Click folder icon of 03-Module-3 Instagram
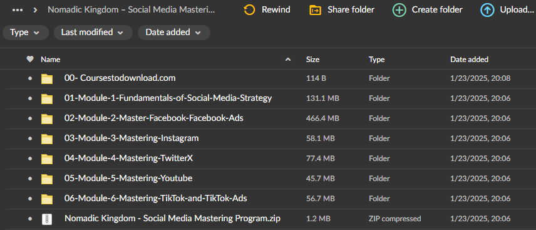This screenshot has width=536, height=230. click(47, 139)
